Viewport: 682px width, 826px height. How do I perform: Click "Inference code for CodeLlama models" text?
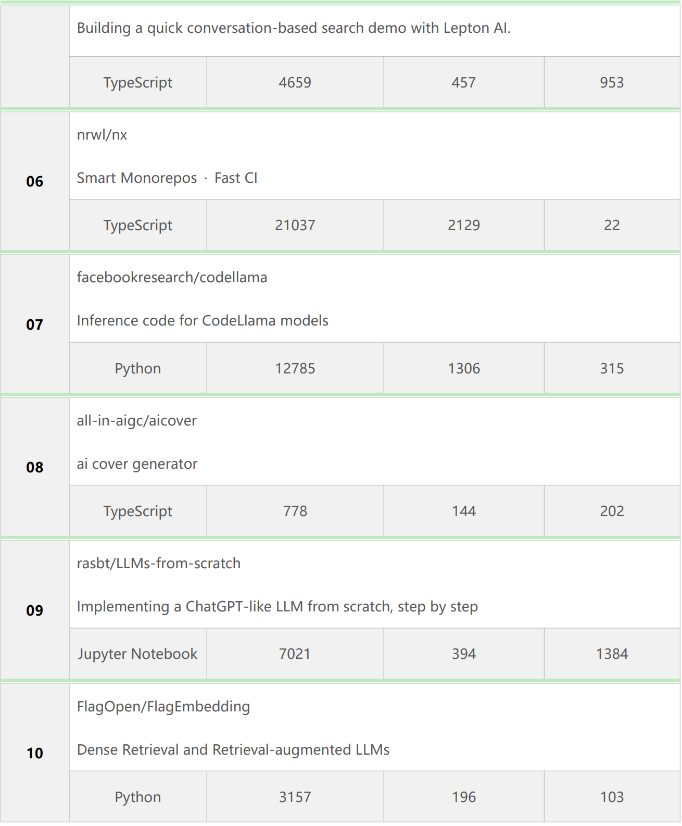click(203, 321)
